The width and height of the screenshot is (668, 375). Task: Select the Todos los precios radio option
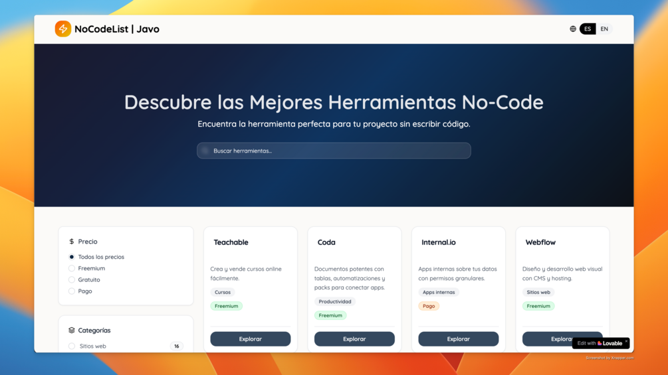coord(72,257)
